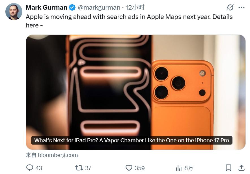Click the iPad Pro vapor chamber headline
Image resolution: width=250 pixels, height=174 pixels.
pos(132,140)
